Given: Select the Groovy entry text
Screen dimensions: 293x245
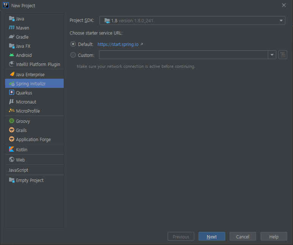Looking at the screenshot, I should pos(23,121).
